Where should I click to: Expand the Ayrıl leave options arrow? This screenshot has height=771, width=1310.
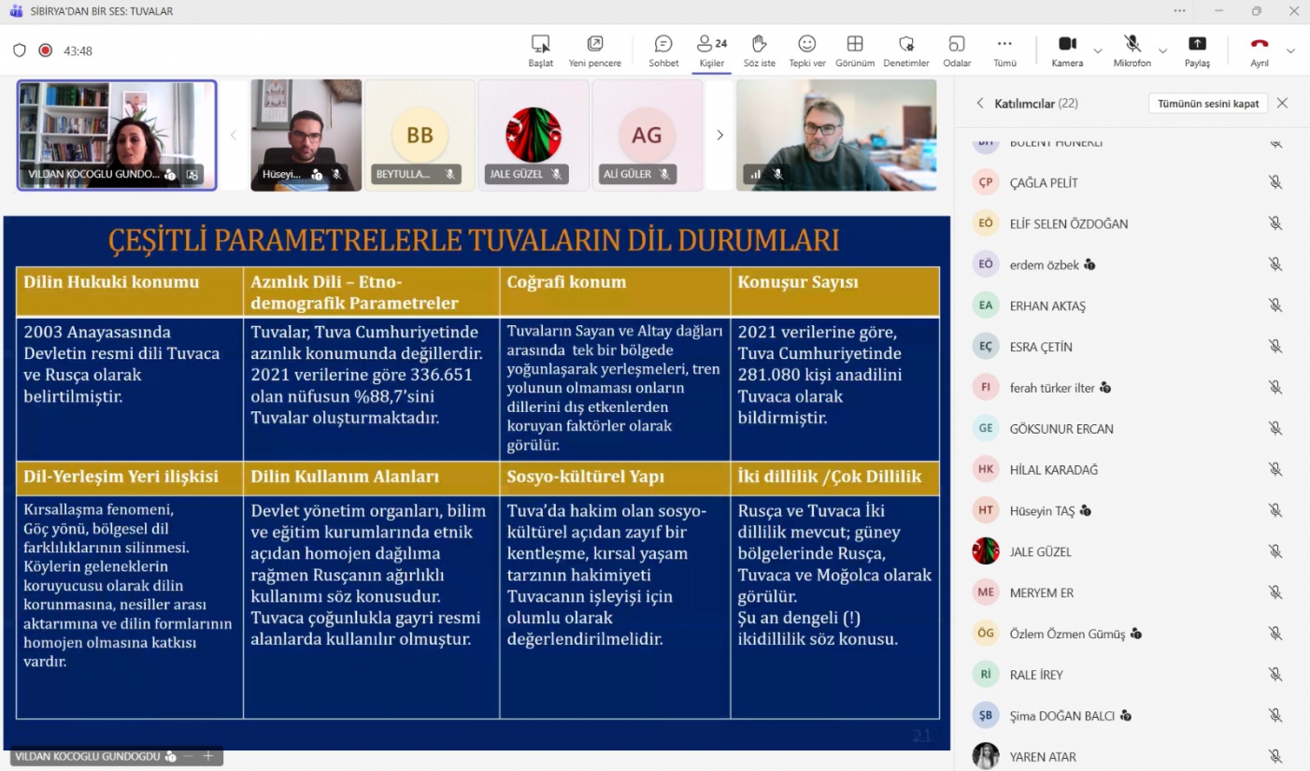(x=1290, y=50)
